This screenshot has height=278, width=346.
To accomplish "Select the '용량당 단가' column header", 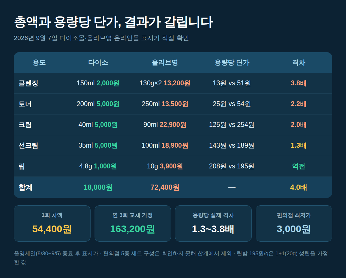I will [x=232, y=63].
